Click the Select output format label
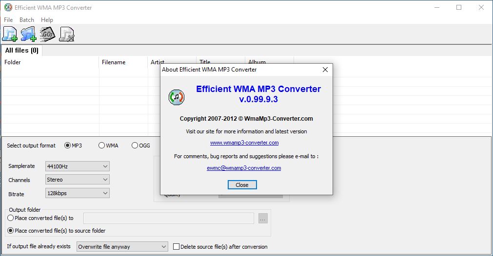 coord(31,146)
